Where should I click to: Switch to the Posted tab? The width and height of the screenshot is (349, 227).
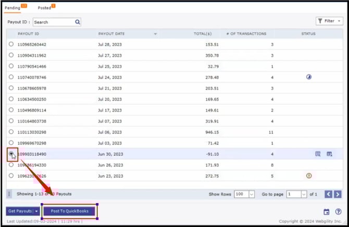(x=45, y=8)
